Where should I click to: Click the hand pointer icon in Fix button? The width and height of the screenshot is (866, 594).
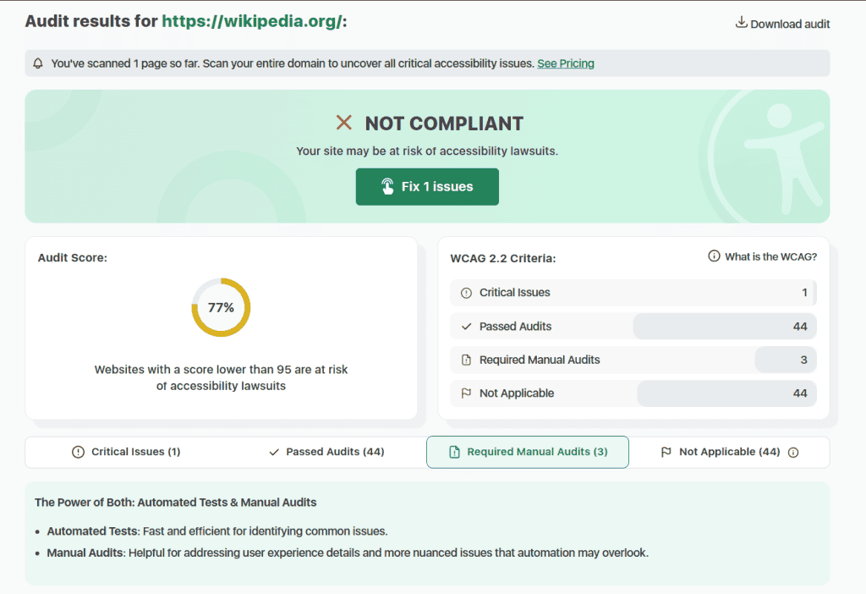click(387, 186)
